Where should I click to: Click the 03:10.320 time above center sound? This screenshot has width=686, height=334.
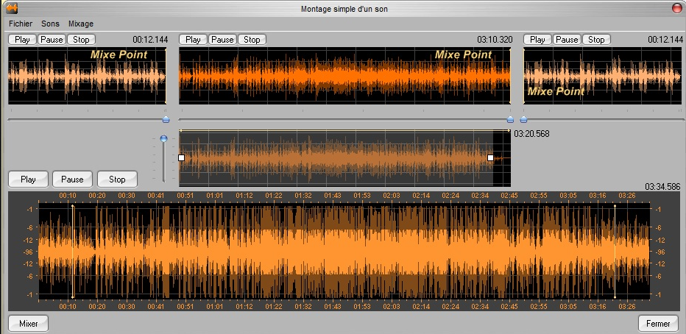(495, 39)
